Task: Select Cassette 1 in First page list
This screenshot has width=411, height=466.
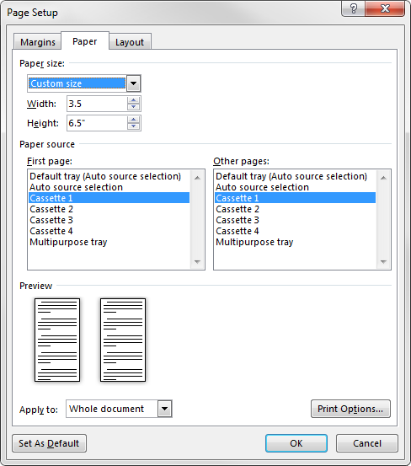Action: click(x=109, y=198)
